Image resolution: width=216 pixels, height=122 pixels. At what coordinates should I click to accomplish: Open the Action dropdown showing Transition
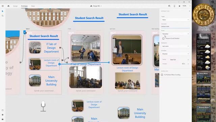(x=175, y=34)
